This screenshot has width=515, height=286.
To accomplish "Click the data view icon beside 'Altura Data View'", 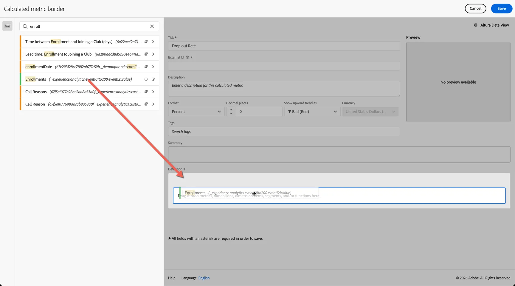I will 476,25.
